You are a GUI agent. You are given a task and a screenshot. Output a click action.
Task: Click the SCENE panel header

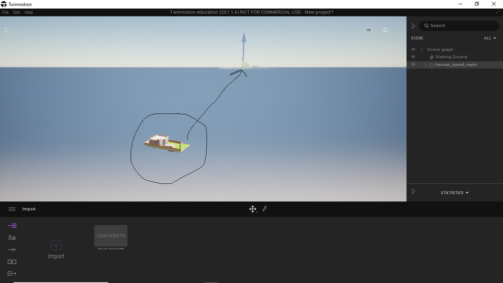[417, 38]
